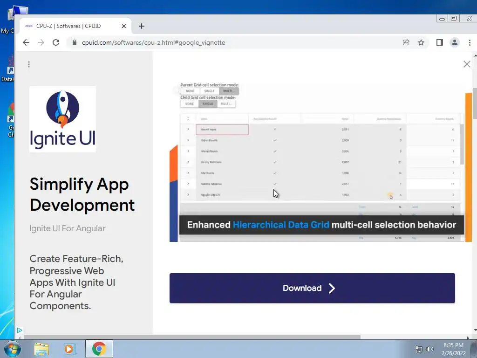This screenshot has height=358, width=477.
Task: Go back to the previous page
Action: (26, 42)
